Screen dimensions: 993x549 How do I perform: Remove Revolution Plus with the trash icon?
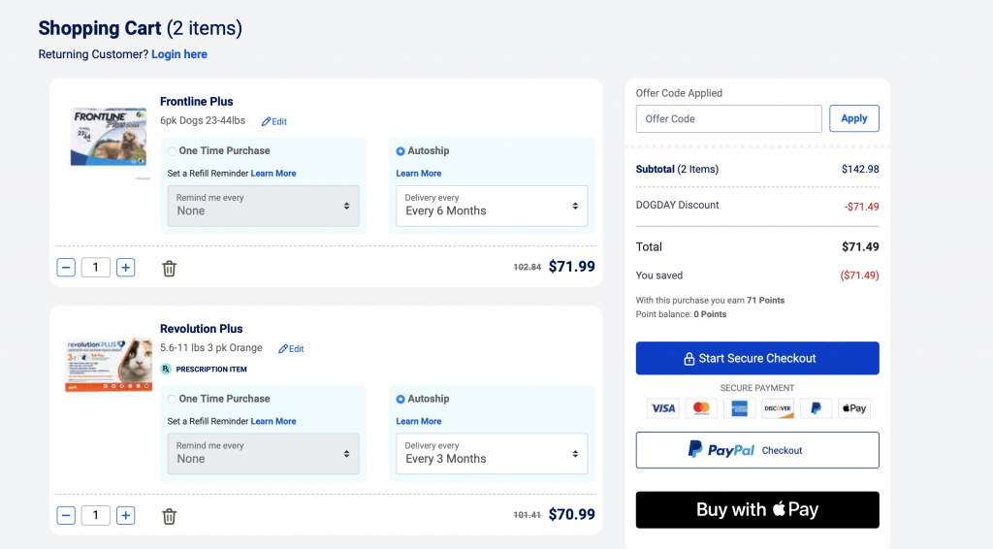click(169, 517)
